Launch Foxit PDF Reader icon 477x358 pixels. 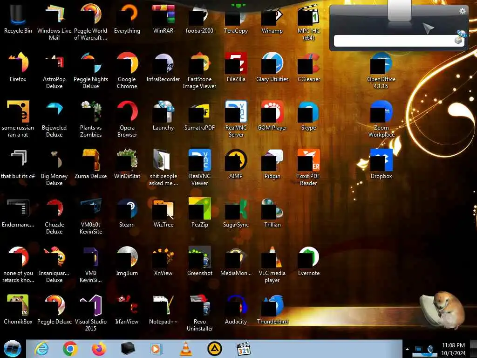(308, 167)
